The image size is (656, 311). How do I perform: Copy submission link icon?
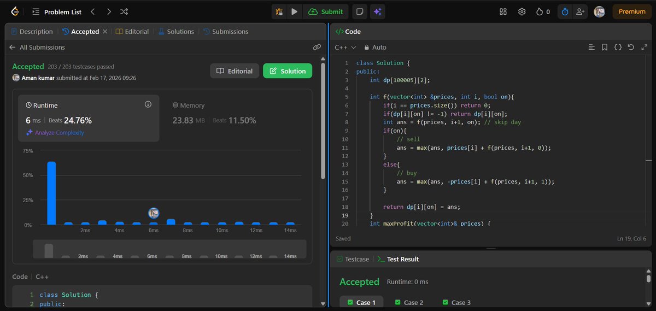click(x=317, y=48)
